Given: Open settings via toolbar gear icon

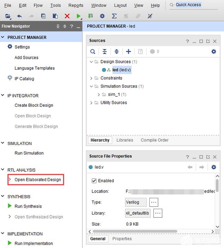Looking at the screenshot, I should 102,16.
